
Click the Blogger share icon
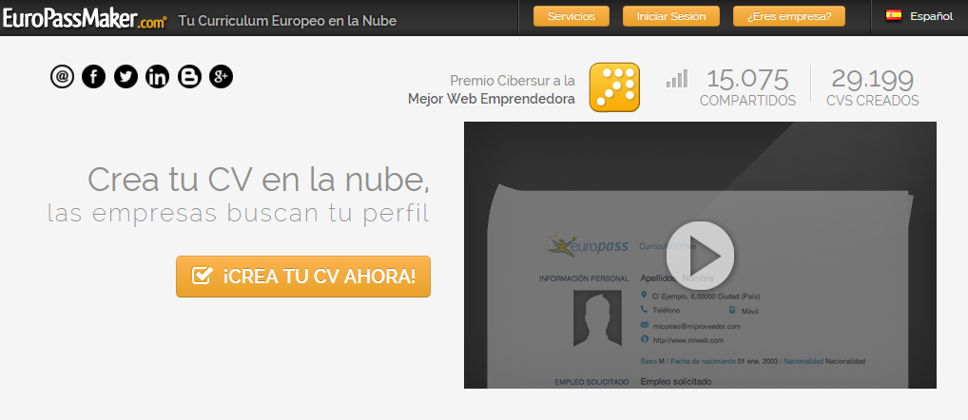189,76
